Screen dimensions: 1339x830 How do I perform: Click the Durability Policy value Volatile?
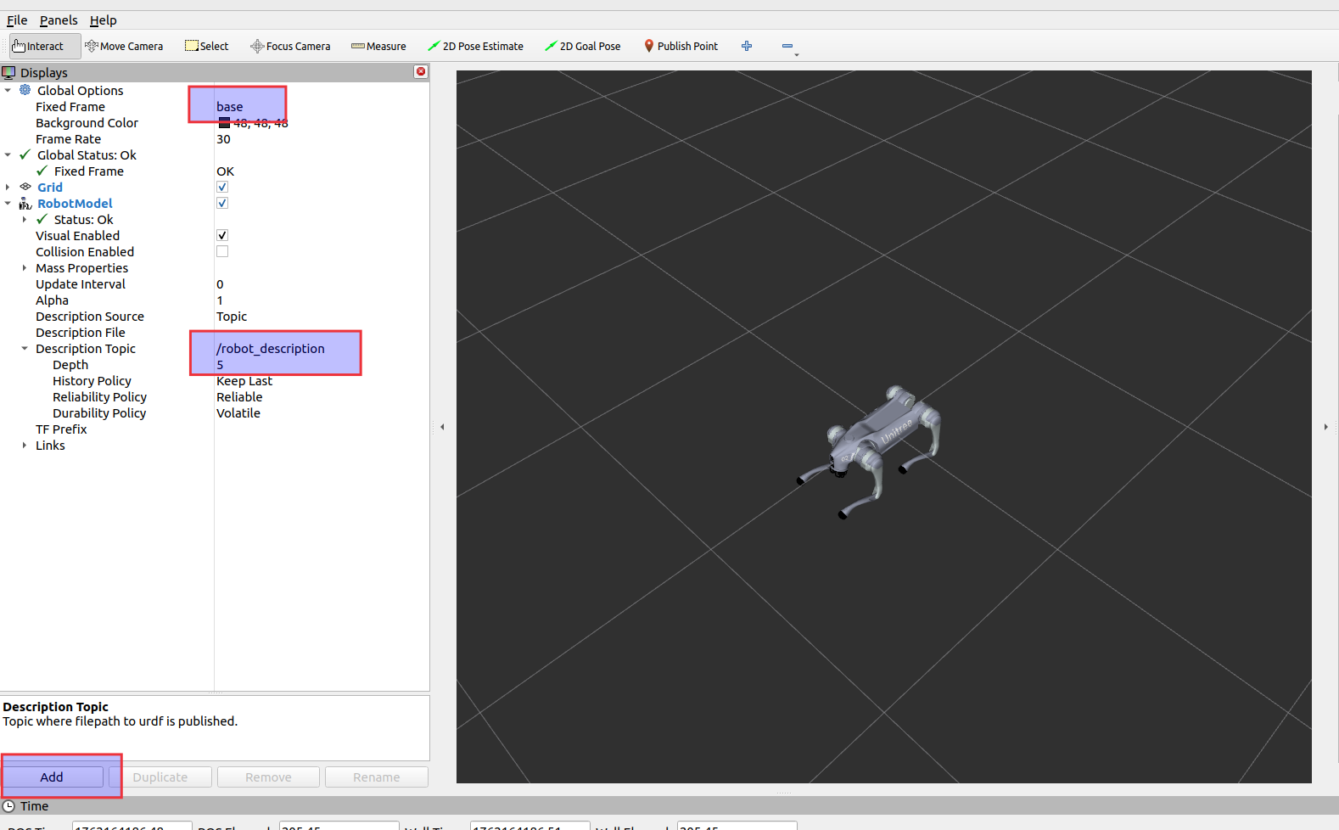(x=238, y=412)
